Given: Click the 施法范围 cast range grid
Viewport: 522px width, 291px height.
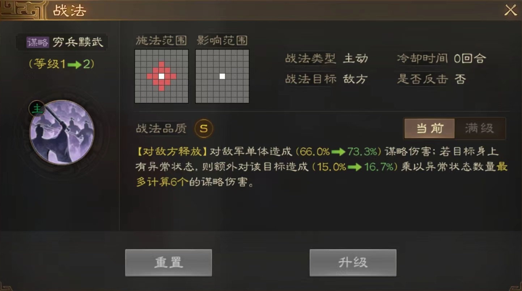Looking at the screenshot, I should [161, 76].
